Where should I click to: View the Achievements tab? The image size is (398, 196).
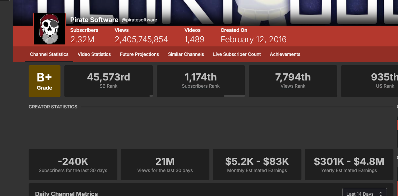285,54
